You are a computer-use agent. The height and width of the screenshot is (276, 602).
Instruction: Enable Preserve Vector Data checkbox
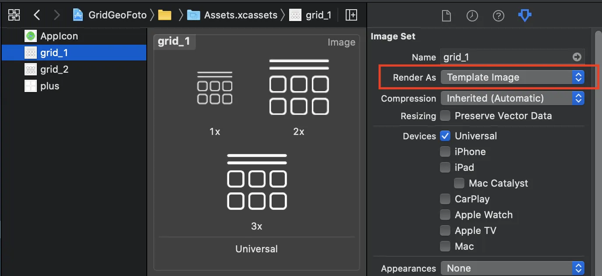coord(445,116)
